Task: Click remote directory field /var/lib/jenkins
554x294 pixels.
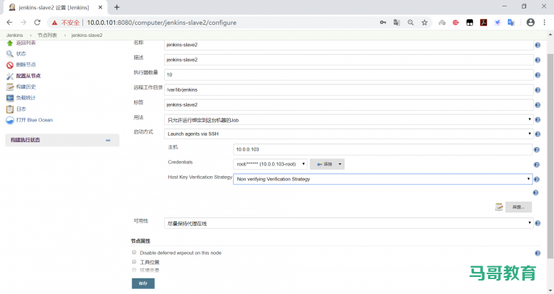Action: pos(349,89)
